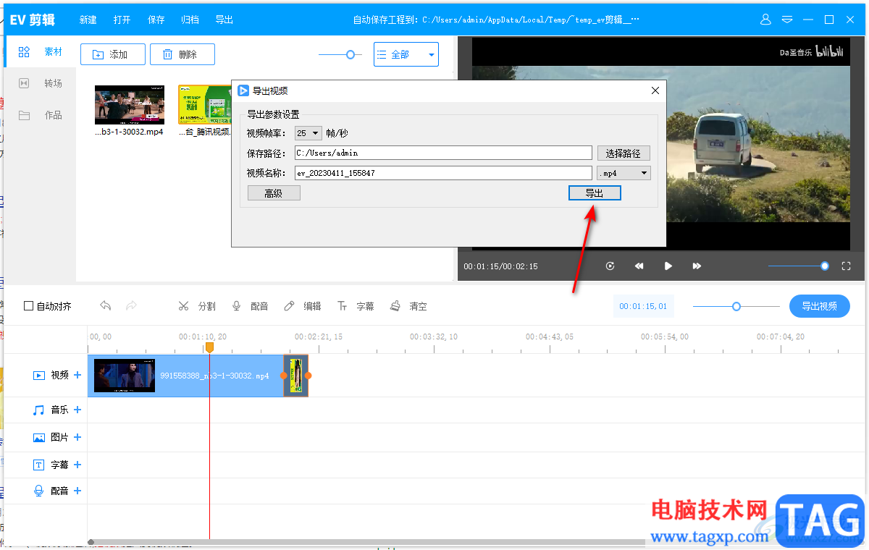Image resolution: width=869 pixels, height=550 pixels.
Task: Click the 保存 menu item
Action: (156, 20)
